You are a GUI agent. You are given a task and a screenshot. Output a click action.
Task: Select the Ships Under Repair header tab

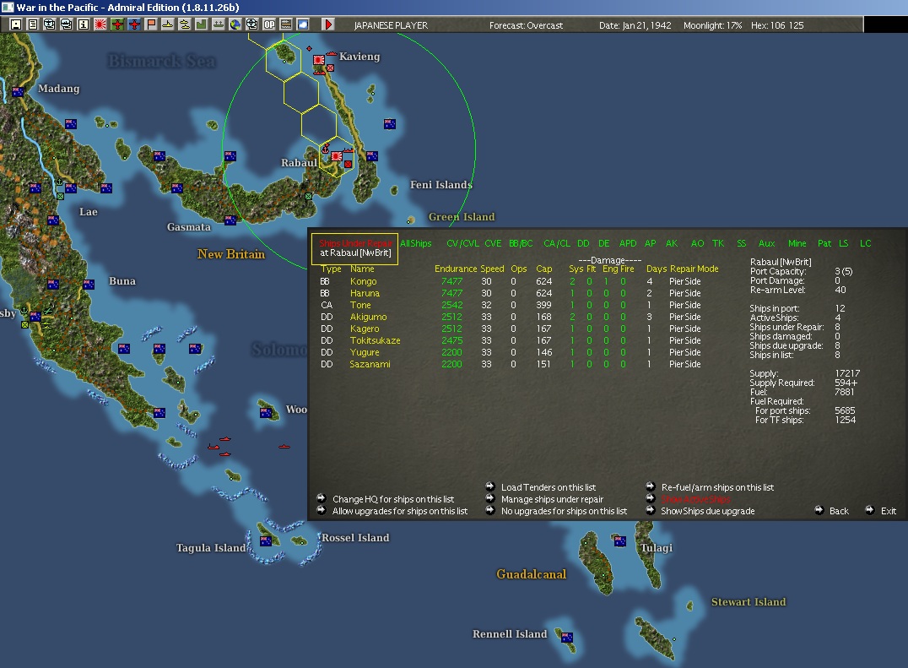pyautogui.click(x=355, y=243)
